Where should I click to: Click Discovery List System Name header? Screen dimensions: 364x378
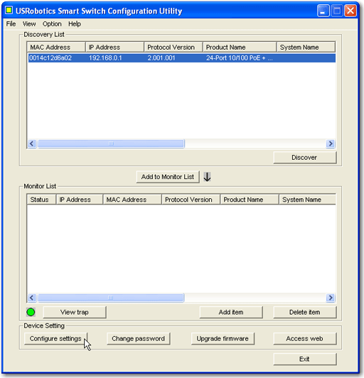(x=306, y=47)
